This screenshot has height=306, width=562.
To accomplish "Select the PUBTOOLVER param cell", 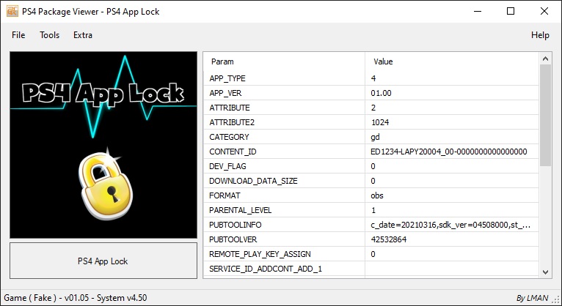I will click(284, 239).
